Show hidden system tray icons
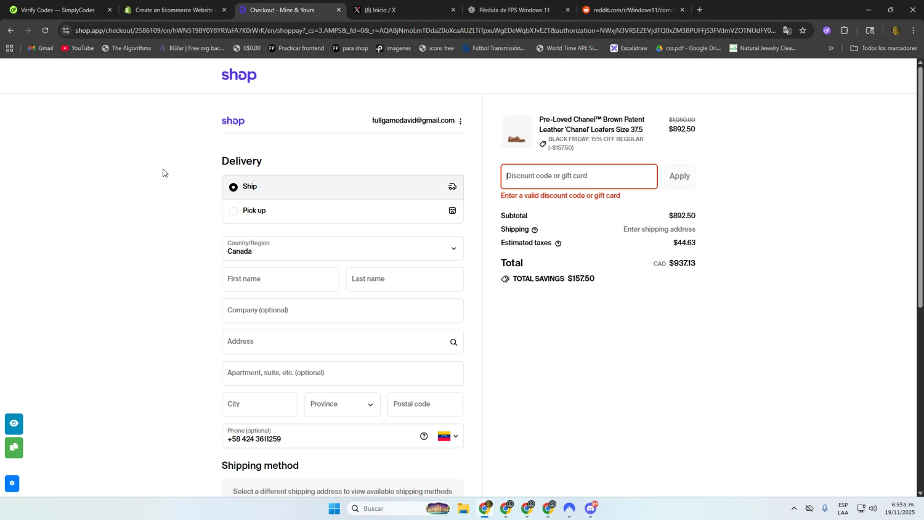Image resolution: width=924 pixels, height=520 pixels. [x=794, y=509]
